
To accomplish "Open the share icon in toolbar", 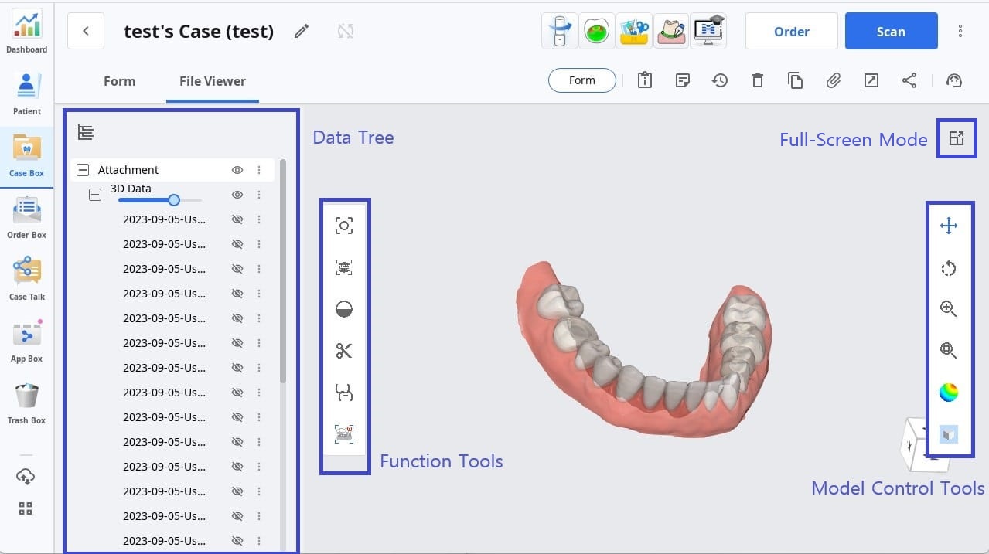I will pyautogui.click(x=909, y=80).
